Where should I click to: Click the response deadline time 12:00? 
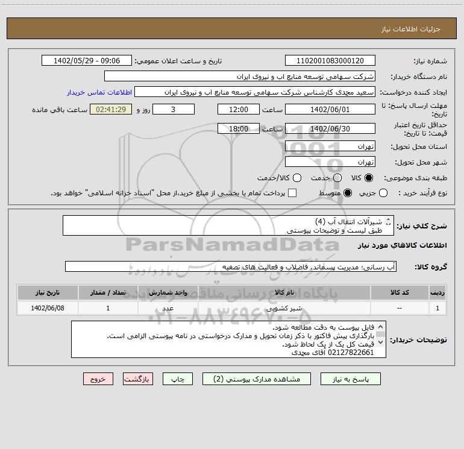(x=239, y=109)
